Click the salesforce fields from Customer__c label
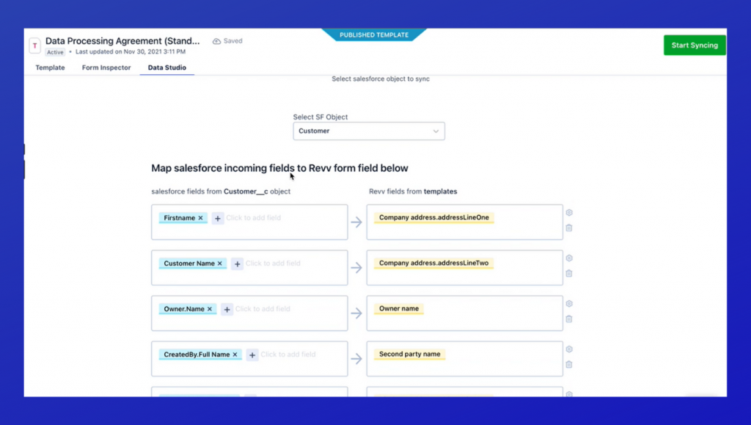 [221, 192]
